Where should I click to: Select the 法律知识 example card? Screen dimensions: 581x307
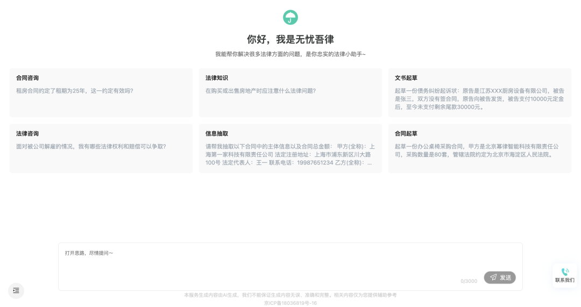click(290, 92)
